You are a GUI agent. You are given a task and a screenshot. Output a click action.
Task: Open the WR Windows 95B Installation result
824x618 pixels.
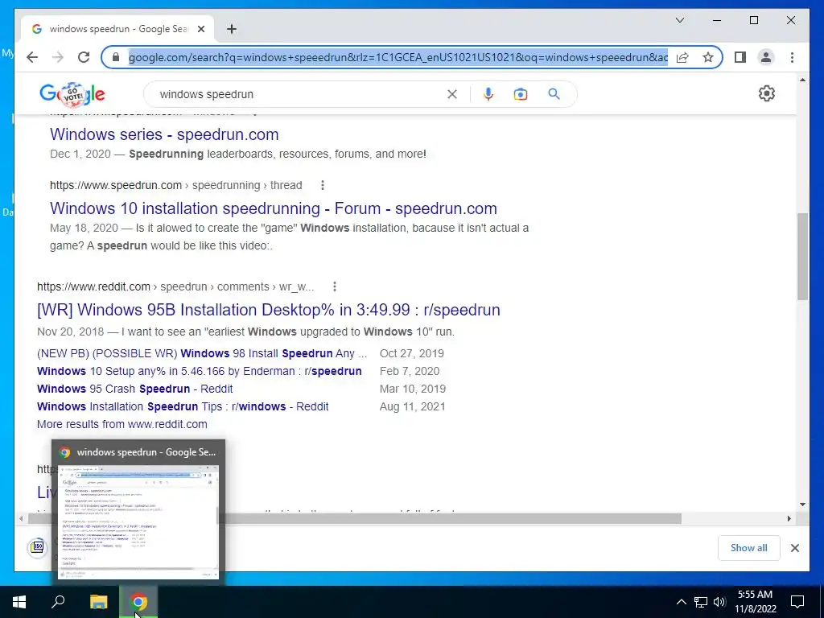coord(269,310)
